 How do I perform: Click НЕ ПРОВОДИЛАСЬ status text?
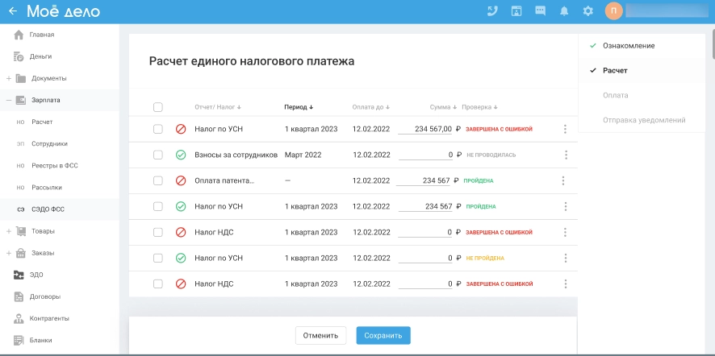pos(491,155)
